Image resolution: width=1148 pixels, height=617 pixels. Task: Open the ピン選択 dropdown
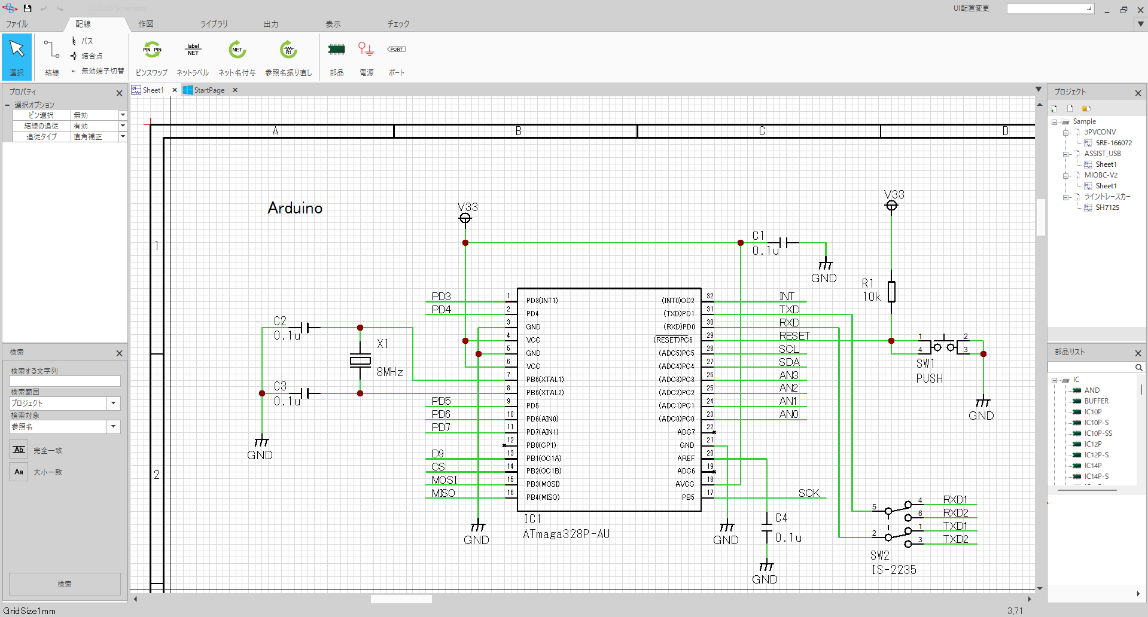[x=123, y=115]
